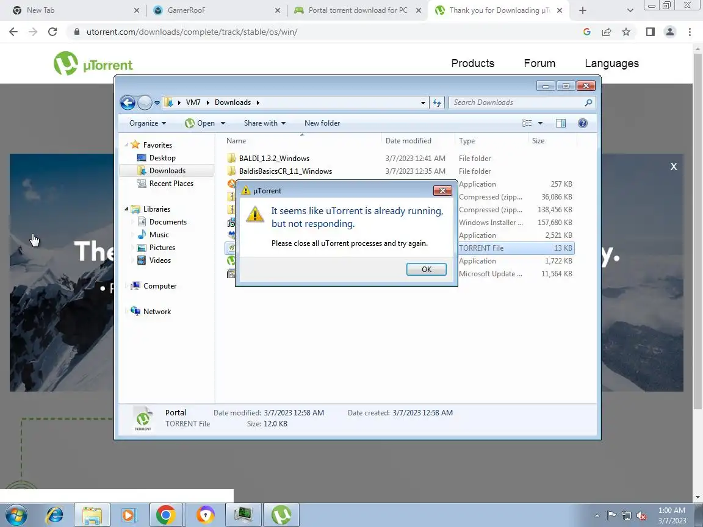Open the Chrome three-dot menu
The height and width of the screenshot is (527, 703).
pyautogui.click(x=690, y=32)
